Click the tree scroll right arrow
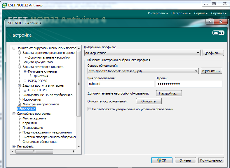 [74, 151]
